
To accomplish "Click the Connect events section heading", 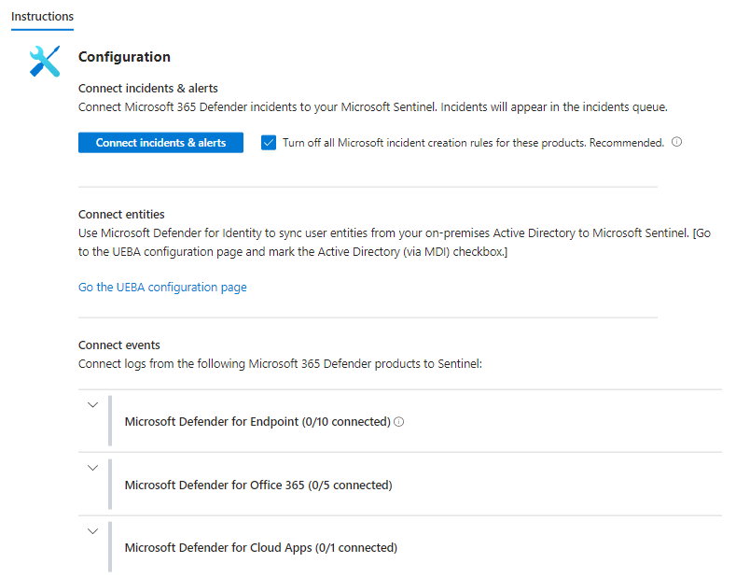I will point(118,345).
